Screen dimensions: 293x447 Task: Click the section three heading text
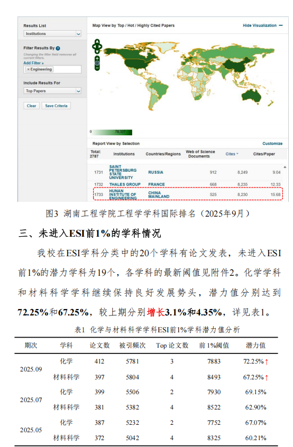89,233
